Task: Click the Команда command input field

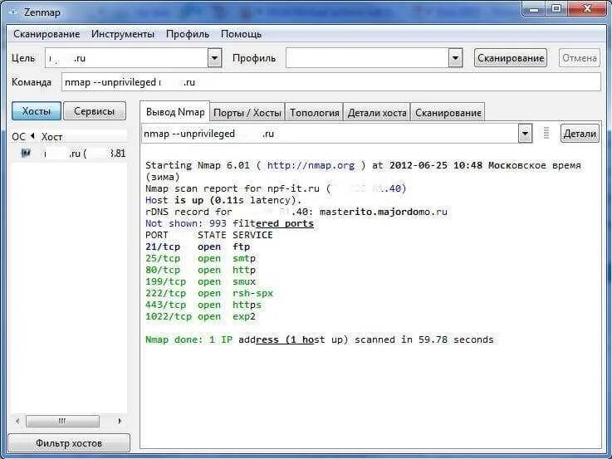Action: pyautogui.click(x=331, y=82)
